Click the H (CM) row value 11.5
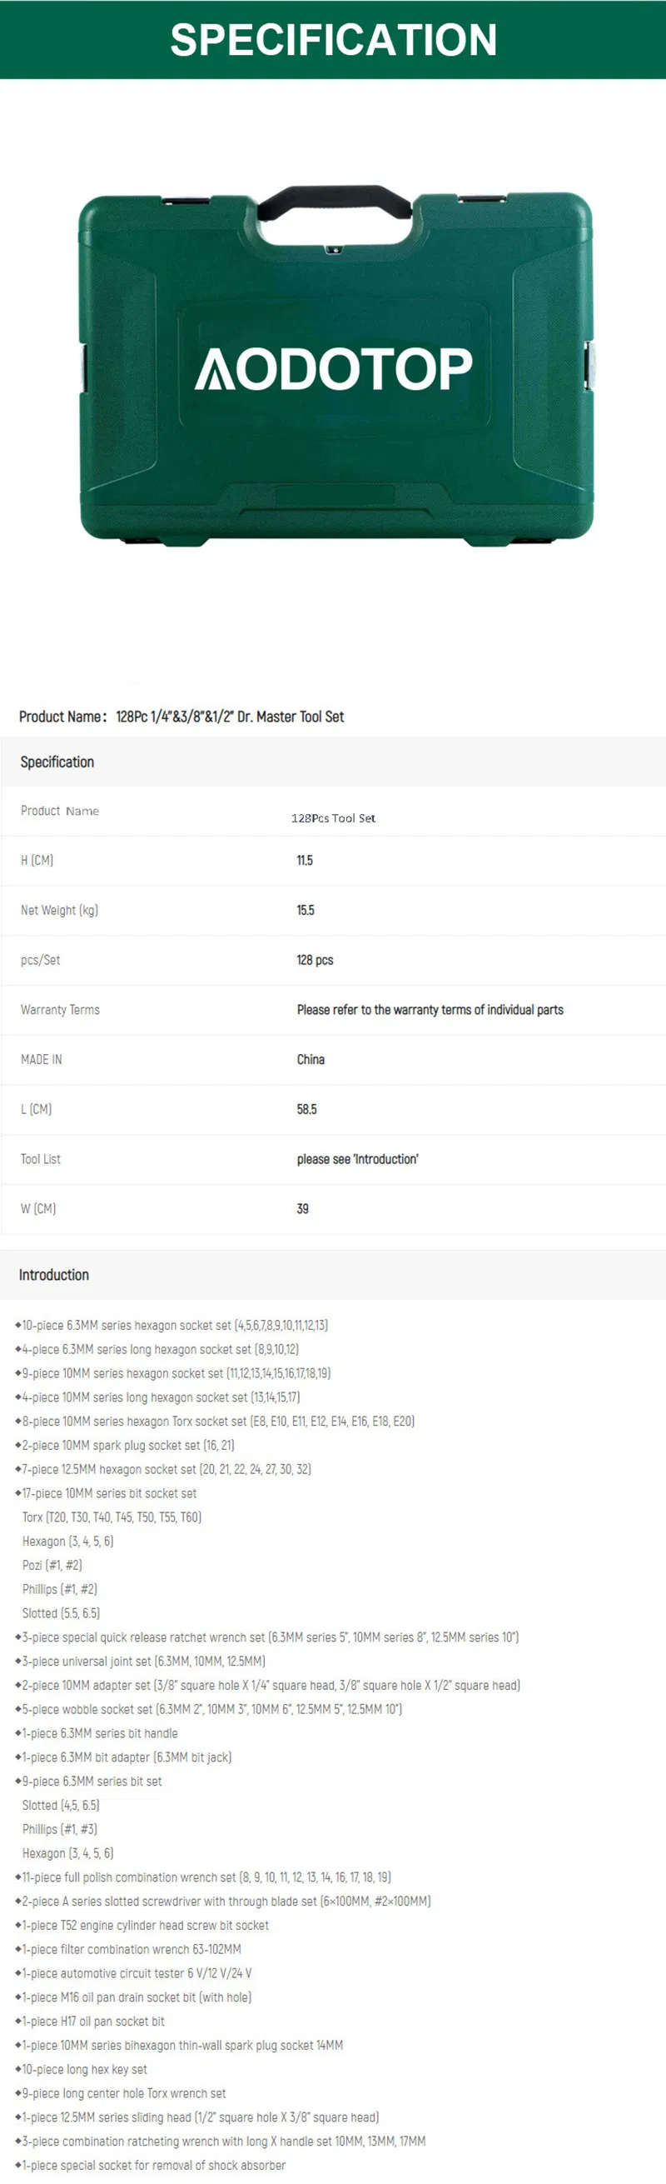This screenshot has width=666, height=2184. (x=305, y=861)
